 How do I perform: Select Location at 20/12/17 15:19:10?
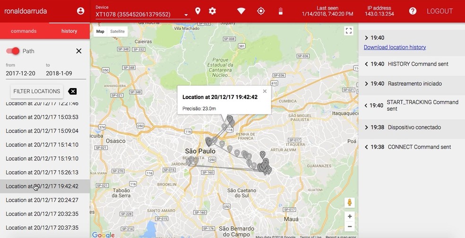(x=45, y=158)
